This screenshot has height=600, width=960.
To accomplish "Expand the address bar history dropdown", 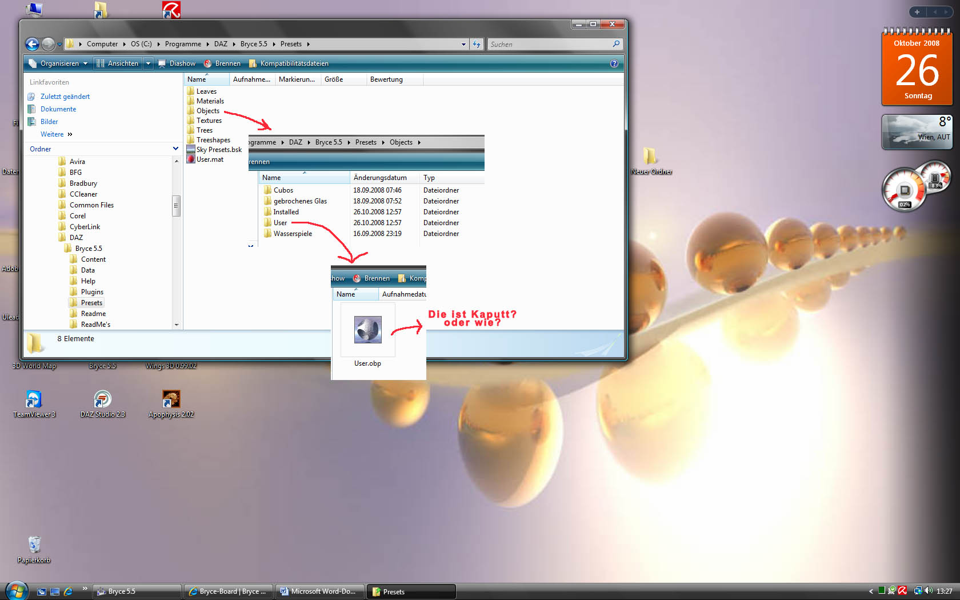I will click(463, 44).
